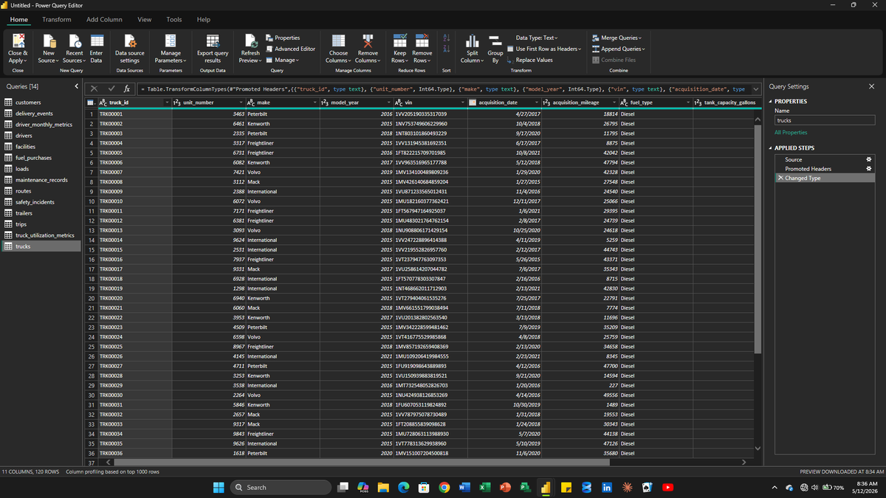The width and height of the screenshot is (886, 498).
Task: Open the New Source icon
Action: tap(49, 41)
